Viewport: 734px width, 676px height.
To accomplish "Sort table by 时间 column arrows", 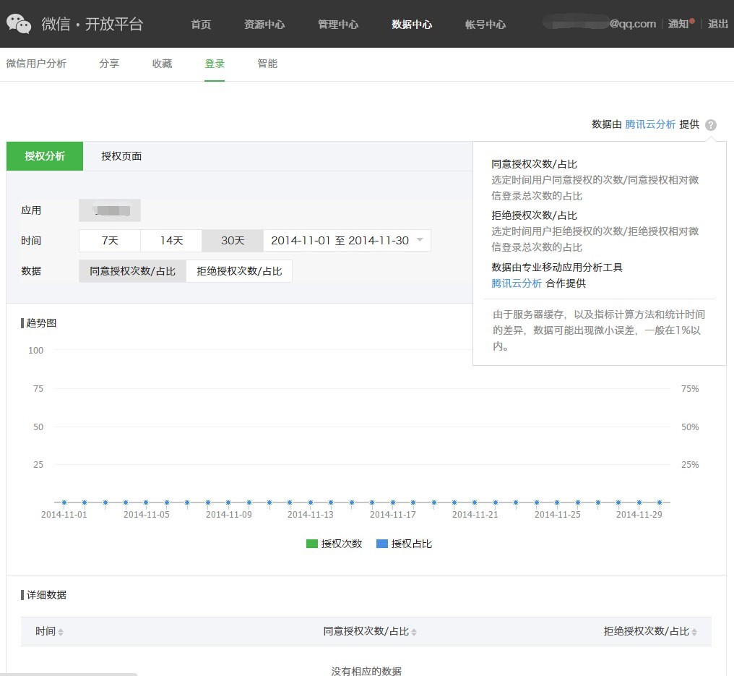I will point(61,632).
